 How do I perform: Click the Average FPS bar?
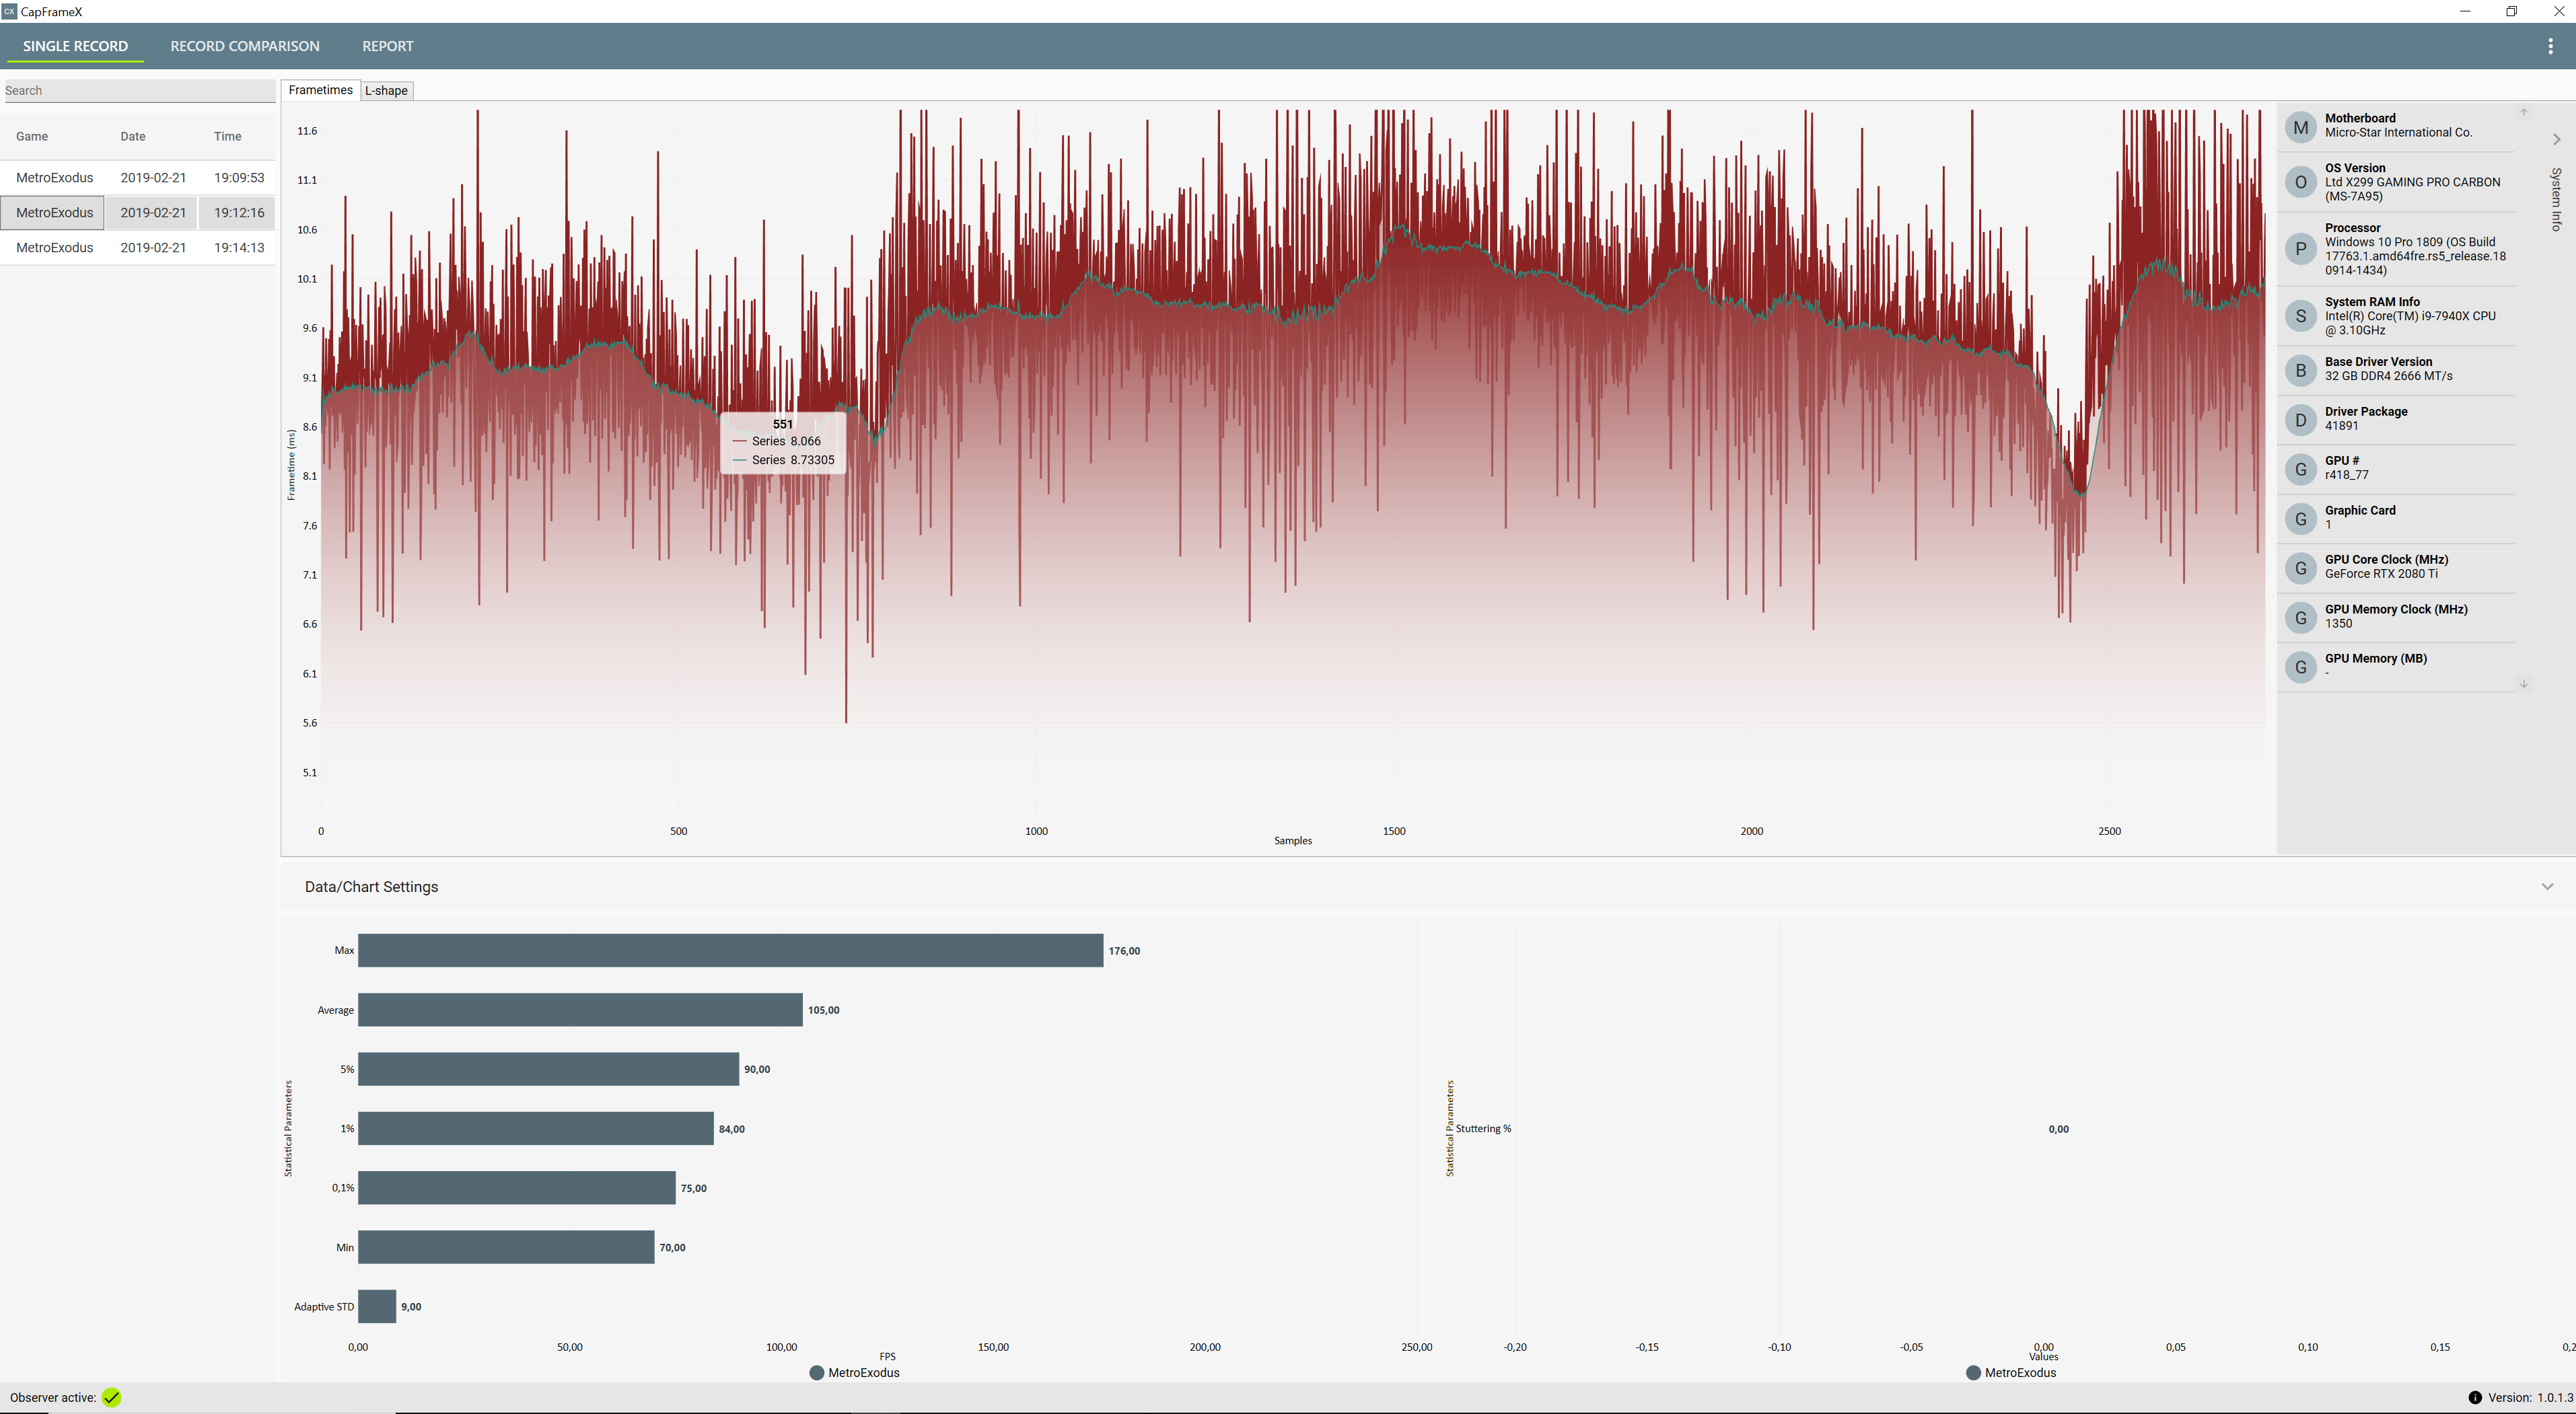point(580,1009)
